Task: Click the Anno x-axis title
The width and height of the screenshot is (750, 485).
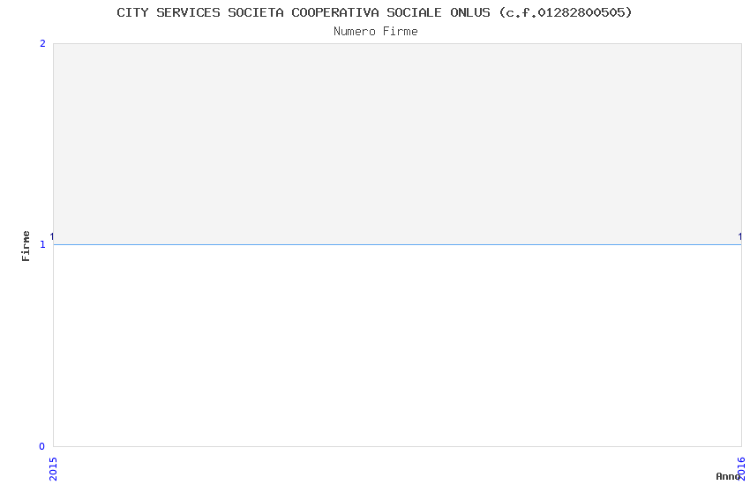Action: pos(728,476)
